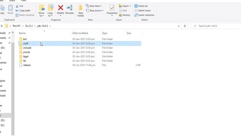Image resolution: width=241 pixels, height=136 pixels.
Task: Go to Os (C:) in breadcrumb
Action: tap(29, 26)
